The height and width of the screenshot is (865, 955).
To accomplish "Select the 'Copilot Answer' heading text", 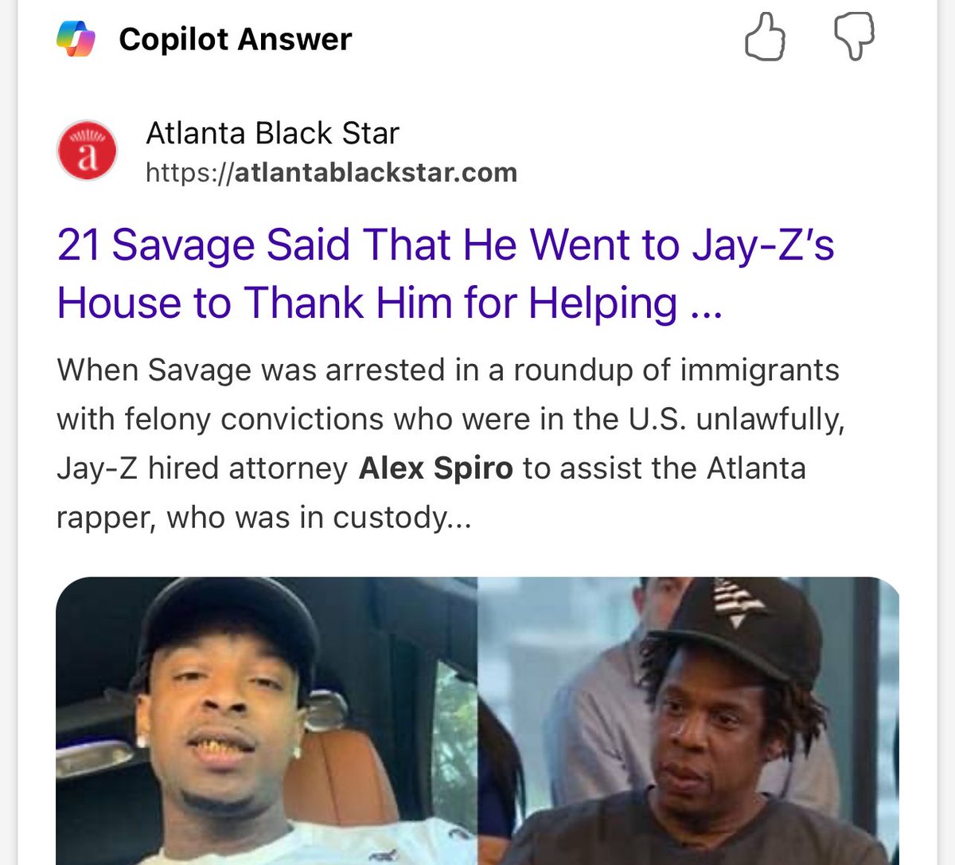I will [235, 39].
